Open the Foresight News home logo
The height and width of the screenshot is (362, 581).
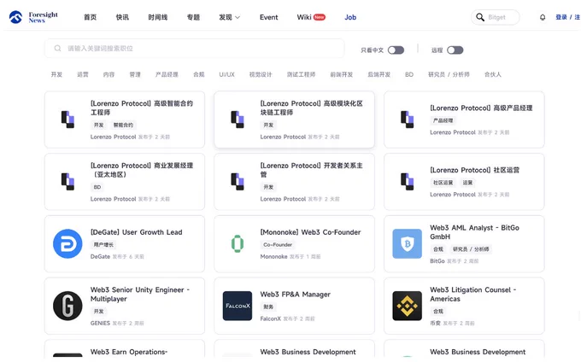tap(33, 17)
